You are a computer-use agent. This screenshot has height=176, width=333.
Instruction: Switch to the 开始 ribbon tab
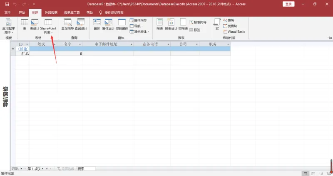[22, 12]
